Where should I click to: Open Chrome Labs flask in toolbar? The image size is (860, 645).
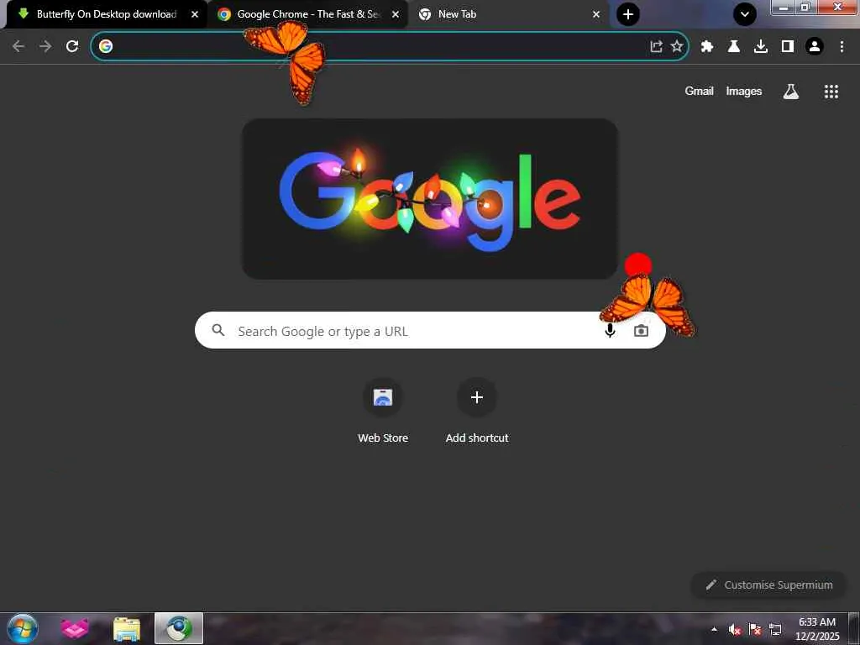(734, 46)
